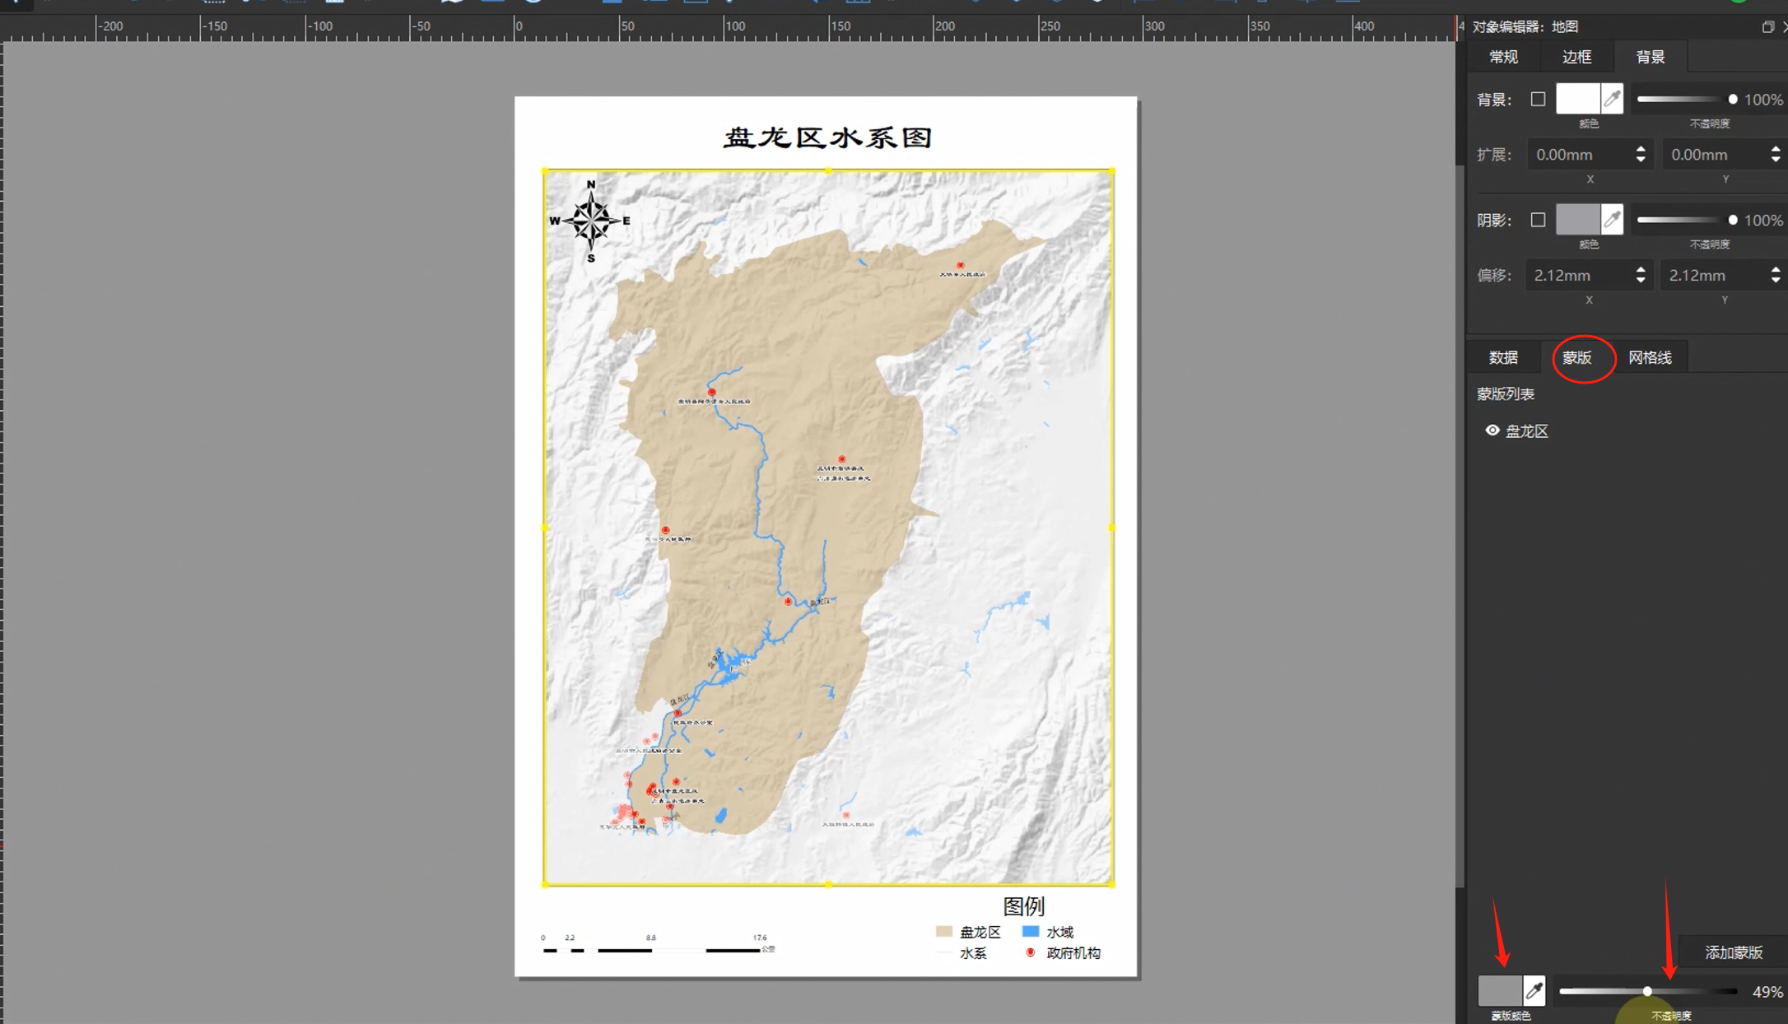Click the 添加蒙版 add mask button

(x=1733, y=952)
